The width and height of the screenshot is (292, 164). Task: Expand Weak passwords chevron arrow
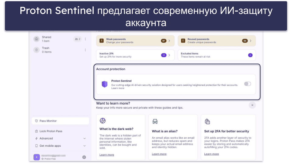click(169, 41)
